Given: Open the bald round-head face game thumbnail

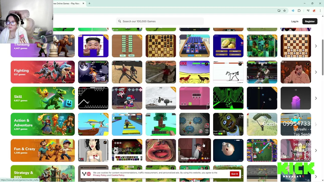Looking at the screenshot, I should 228,150.
